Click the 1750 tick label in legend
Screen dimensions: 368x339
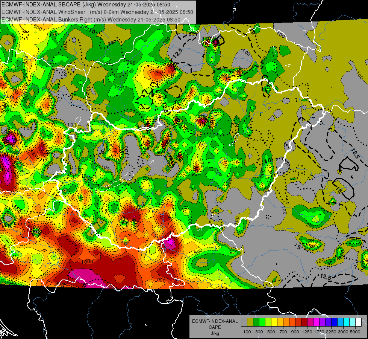(x=319, y=332)
